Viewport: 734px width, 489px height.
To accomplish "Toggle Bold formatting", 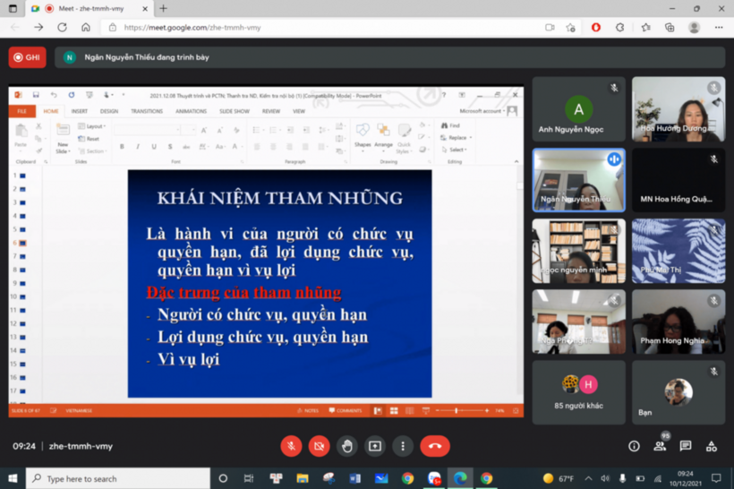I will [x=122, y=147].
